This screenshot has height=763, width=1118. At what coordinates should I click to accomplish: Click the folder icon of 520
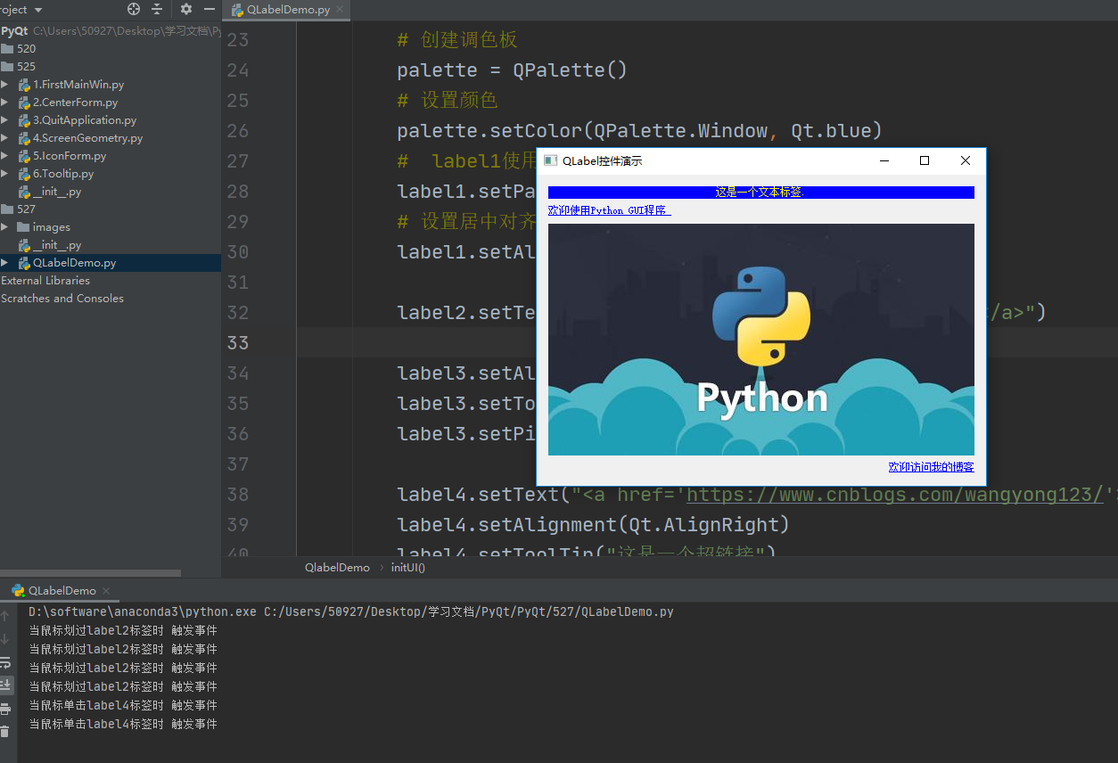(x=7, y=49)
